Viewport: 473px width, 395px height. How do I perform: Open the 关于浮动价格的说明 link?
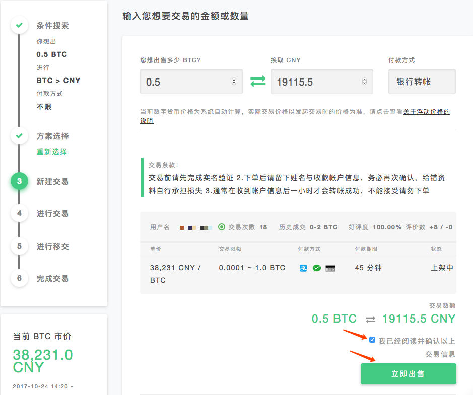click(427, 112)
